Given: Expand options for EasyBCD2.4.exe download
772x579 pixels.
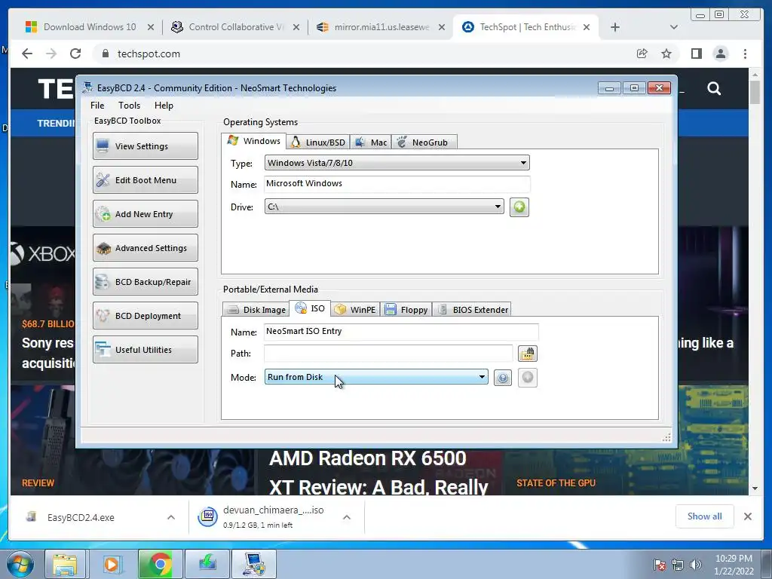Looking at the screenshot, I should [x=171, y=517].
